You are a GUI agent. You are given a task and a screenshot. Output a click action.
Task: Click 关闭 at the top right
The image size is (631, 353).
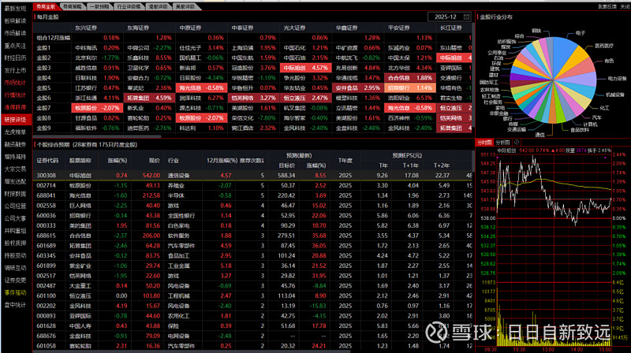coord(624,6)
